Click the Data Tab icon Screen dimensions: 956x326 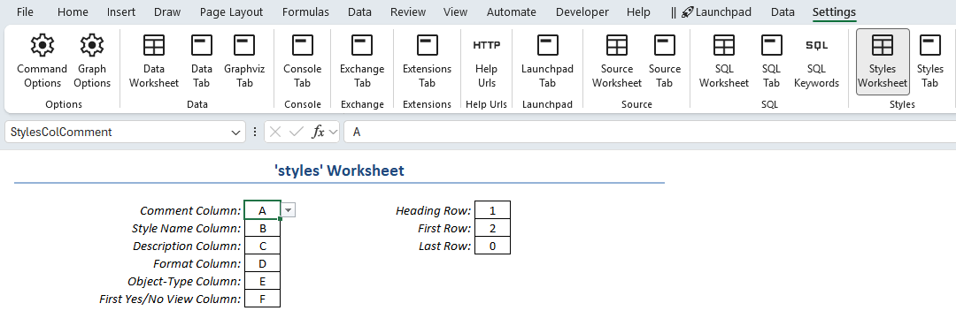202,45
